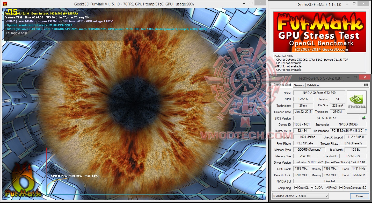Click the Memory clock field showing 1993 MHz

(x=330, y=169)
